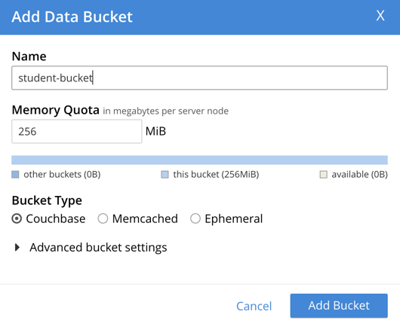Screen dimensions: 400x327
Task: Click the 'other buckets (0B)' legend swatch
Action: click(x=15, y=175)
